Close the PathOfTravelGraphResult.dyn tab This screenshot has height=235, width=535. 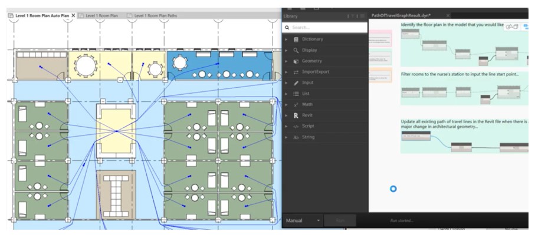[x=448, y=16]
